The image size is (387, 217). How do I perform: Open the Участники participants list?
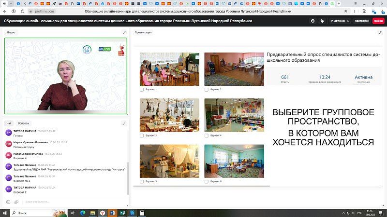340,21
